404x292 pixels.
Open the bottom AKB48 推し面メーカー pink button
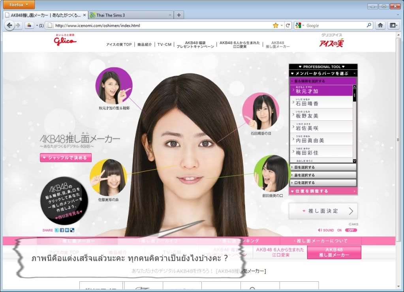pyautogui.click(x=334, y=253)
